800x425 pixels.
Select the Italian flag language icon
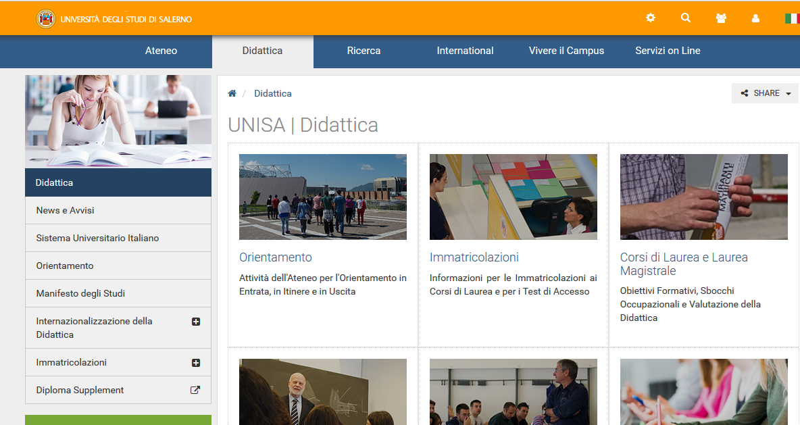pos(792,18)
